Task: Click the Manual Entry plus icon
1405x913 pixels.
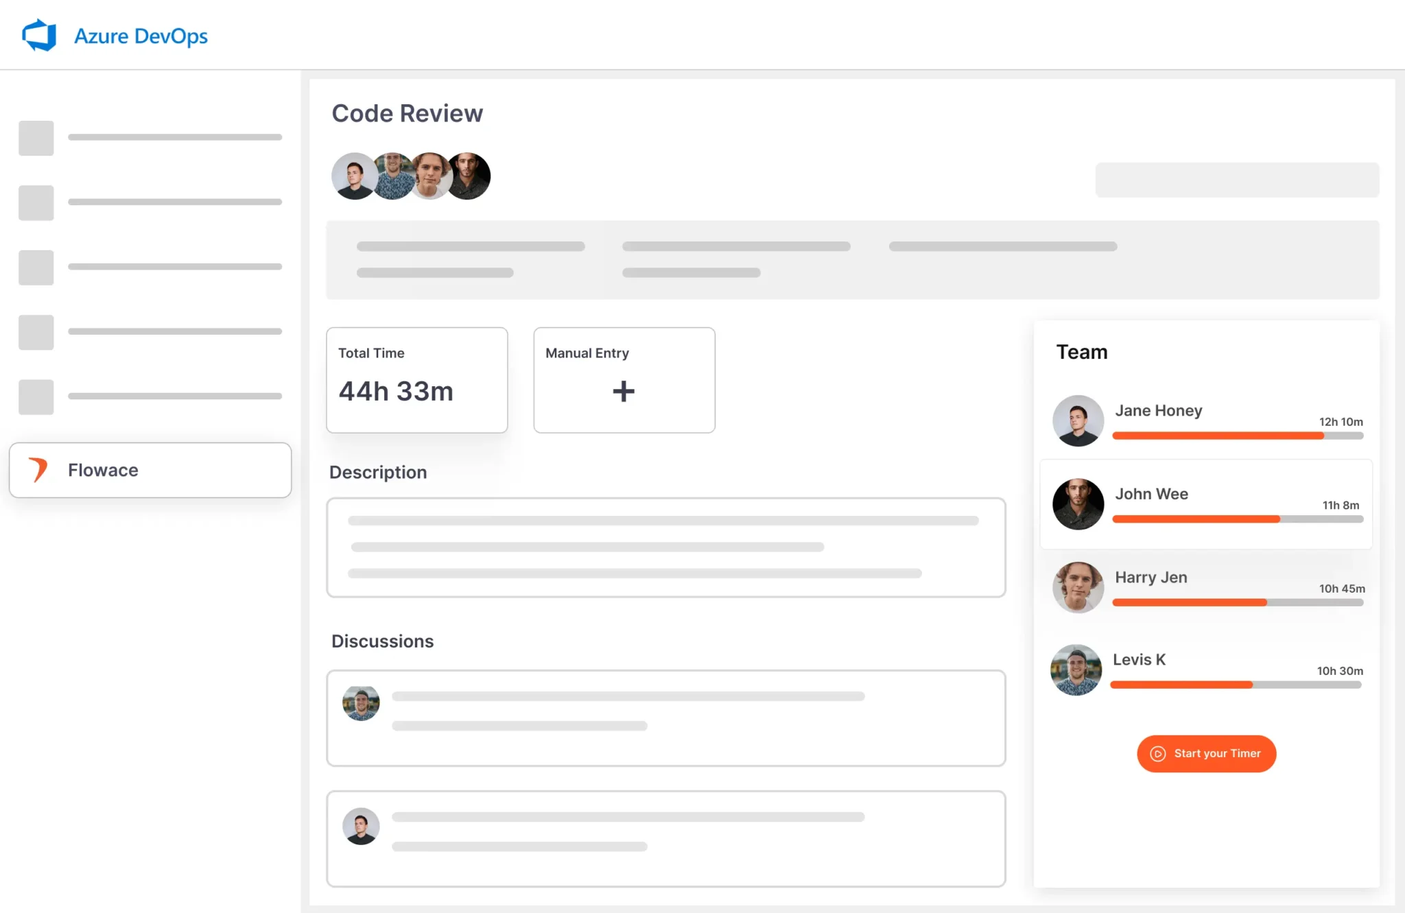Action: [623, 390]
